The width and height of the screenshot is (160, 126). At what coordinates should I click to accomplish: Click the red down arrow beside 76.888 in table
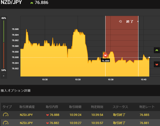tap(48, 115)
